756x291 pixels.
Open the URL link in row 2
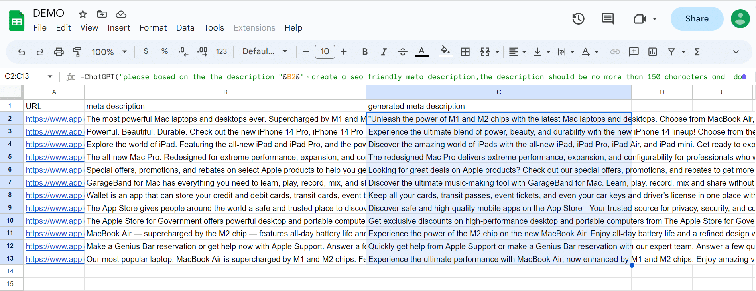pyautogui.click(x=55, y=119)
